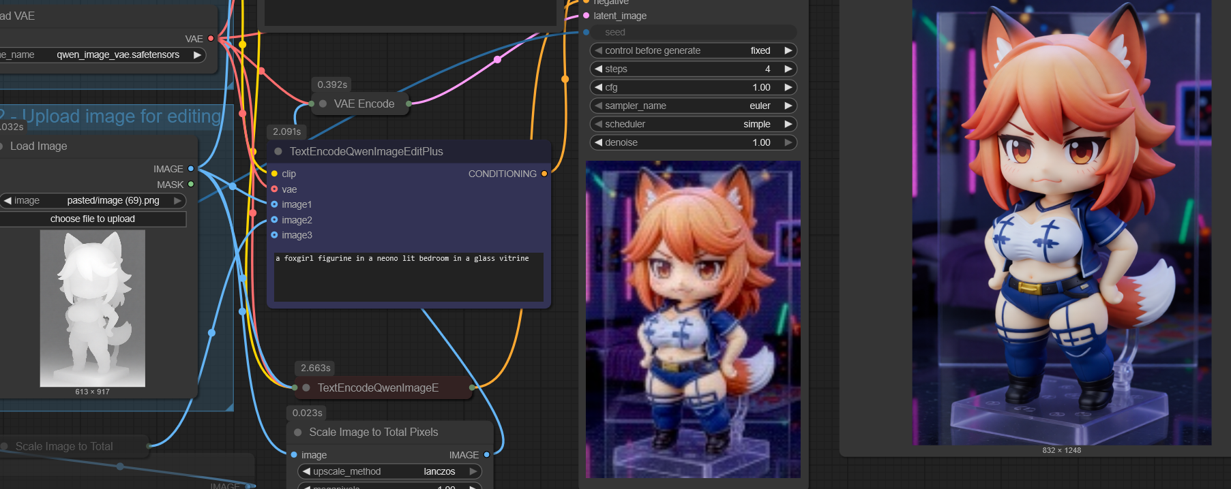Click the pixel input socket of VAE Encode
Screen dimensions: 1231x489
(312, 104)
